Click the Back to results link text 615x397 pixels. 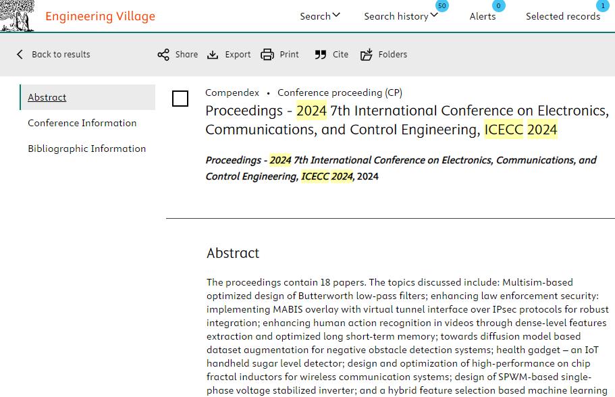coord(61,54)
